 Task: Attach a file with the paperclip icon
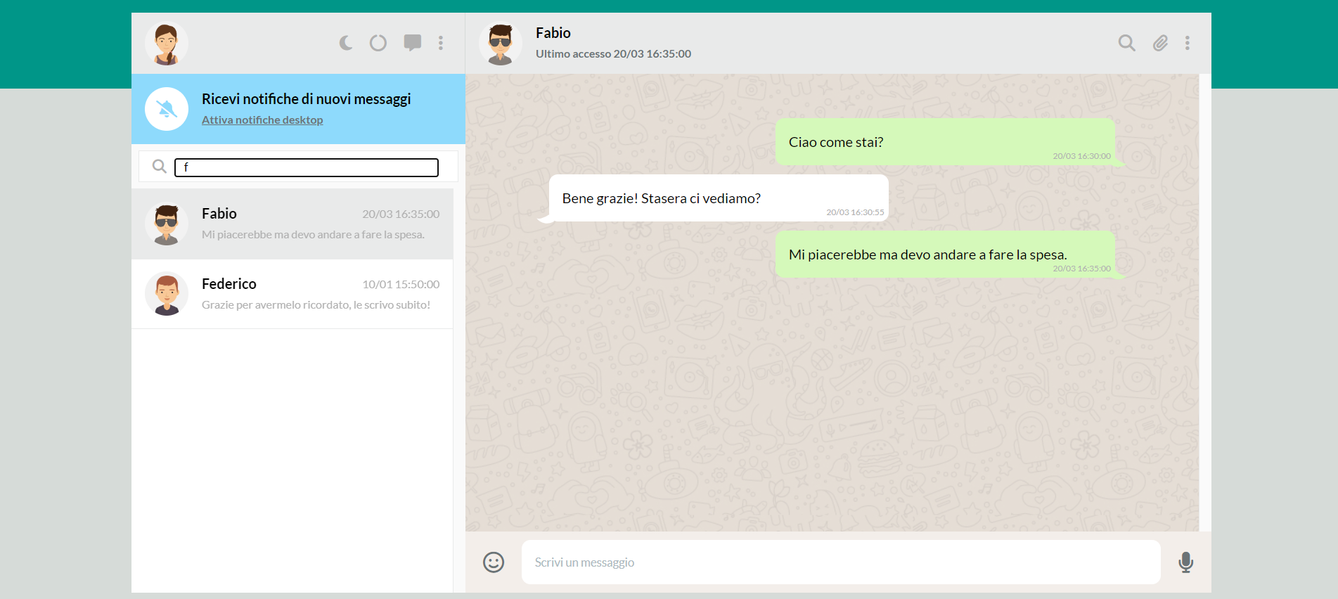pyautogui.click(x=1160, y=43)
